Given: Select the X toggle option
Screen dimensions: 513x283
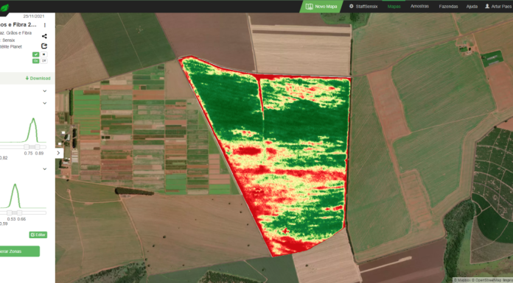Looking at the screenshot, I should (43, 54).
